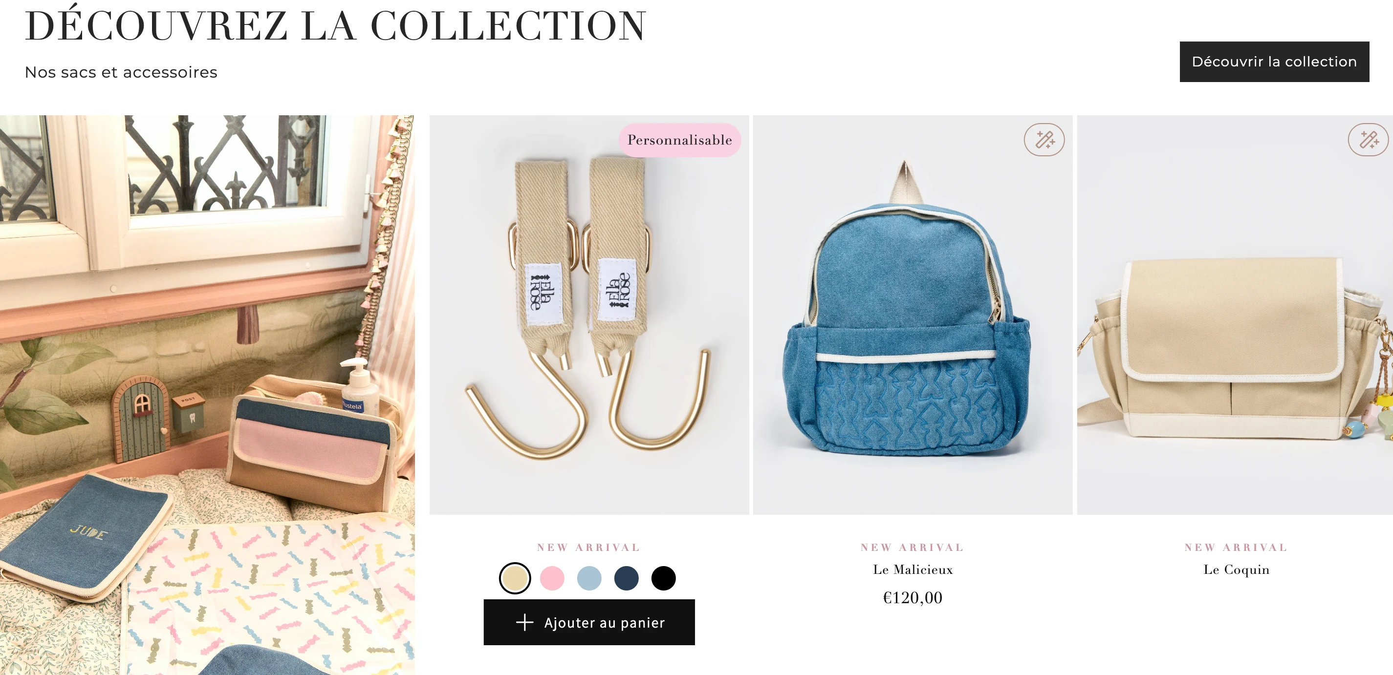Open the stroller hooks product image
This screenshot has height=675, width=1393.
589,315
